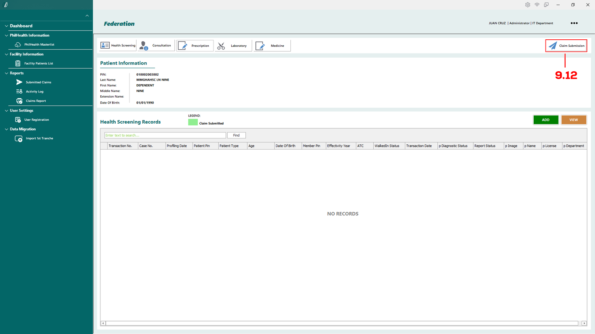Click the orange VIEW button
The width and height of the screenshot is (595, 334).
(x=573, y=120)
